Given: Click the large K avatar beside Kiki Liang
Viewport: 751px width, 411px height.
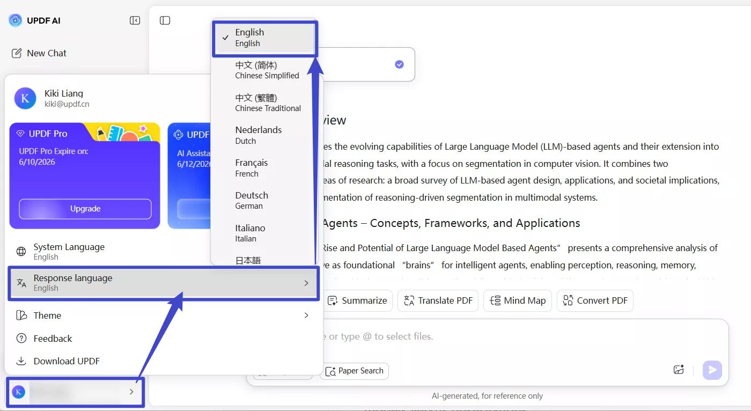Looking at the screenshot, I should click(25, 98).
